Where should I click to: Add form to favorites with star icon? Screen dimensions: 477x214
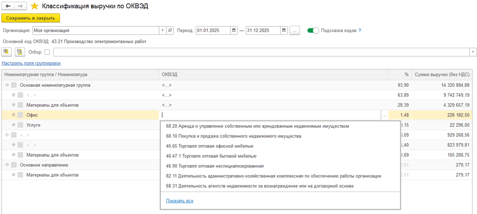[x=34, y=6]
